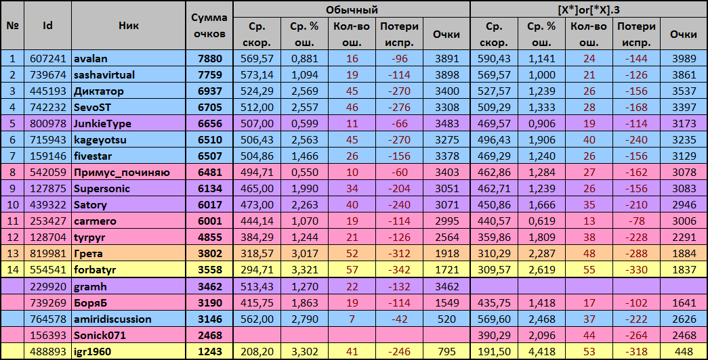The image size is (708, 360).
Task: Select the 'SevoST' name cell
Action: [128, 108]
